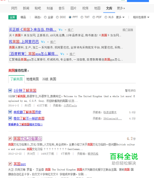Open the 买正版《英国》来当当 ad link

click(33, 29)
